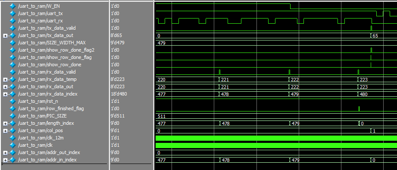Viewport: 397px width, 170px height.
Task: Click the diamond icon beside tx_data_valid
Action: [13, 28]
